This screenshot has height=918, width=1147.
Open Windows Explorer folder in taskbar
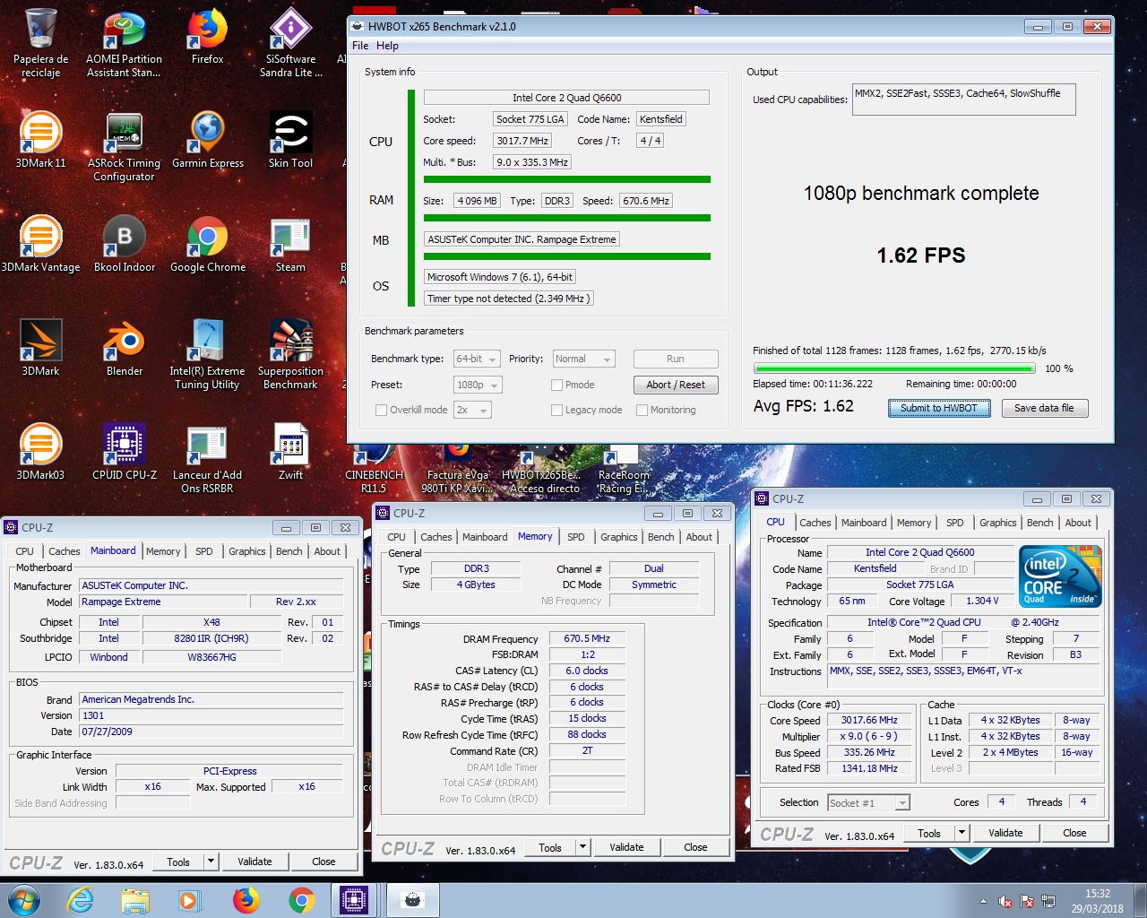point(135,900)
